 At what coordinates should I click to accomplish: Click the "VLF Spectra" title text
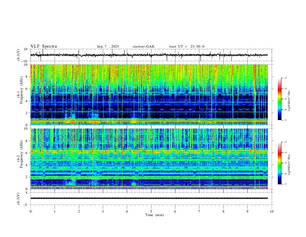44,46
